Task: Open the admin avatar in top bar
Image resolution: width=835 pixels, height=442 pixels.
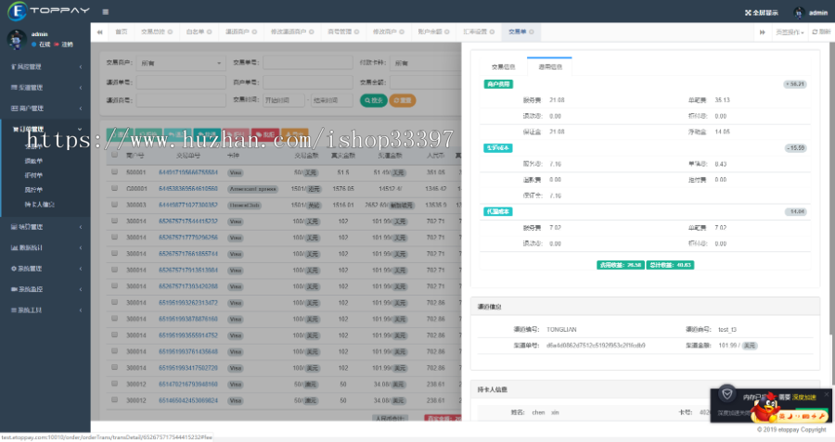Action: (x=798, y=13)
